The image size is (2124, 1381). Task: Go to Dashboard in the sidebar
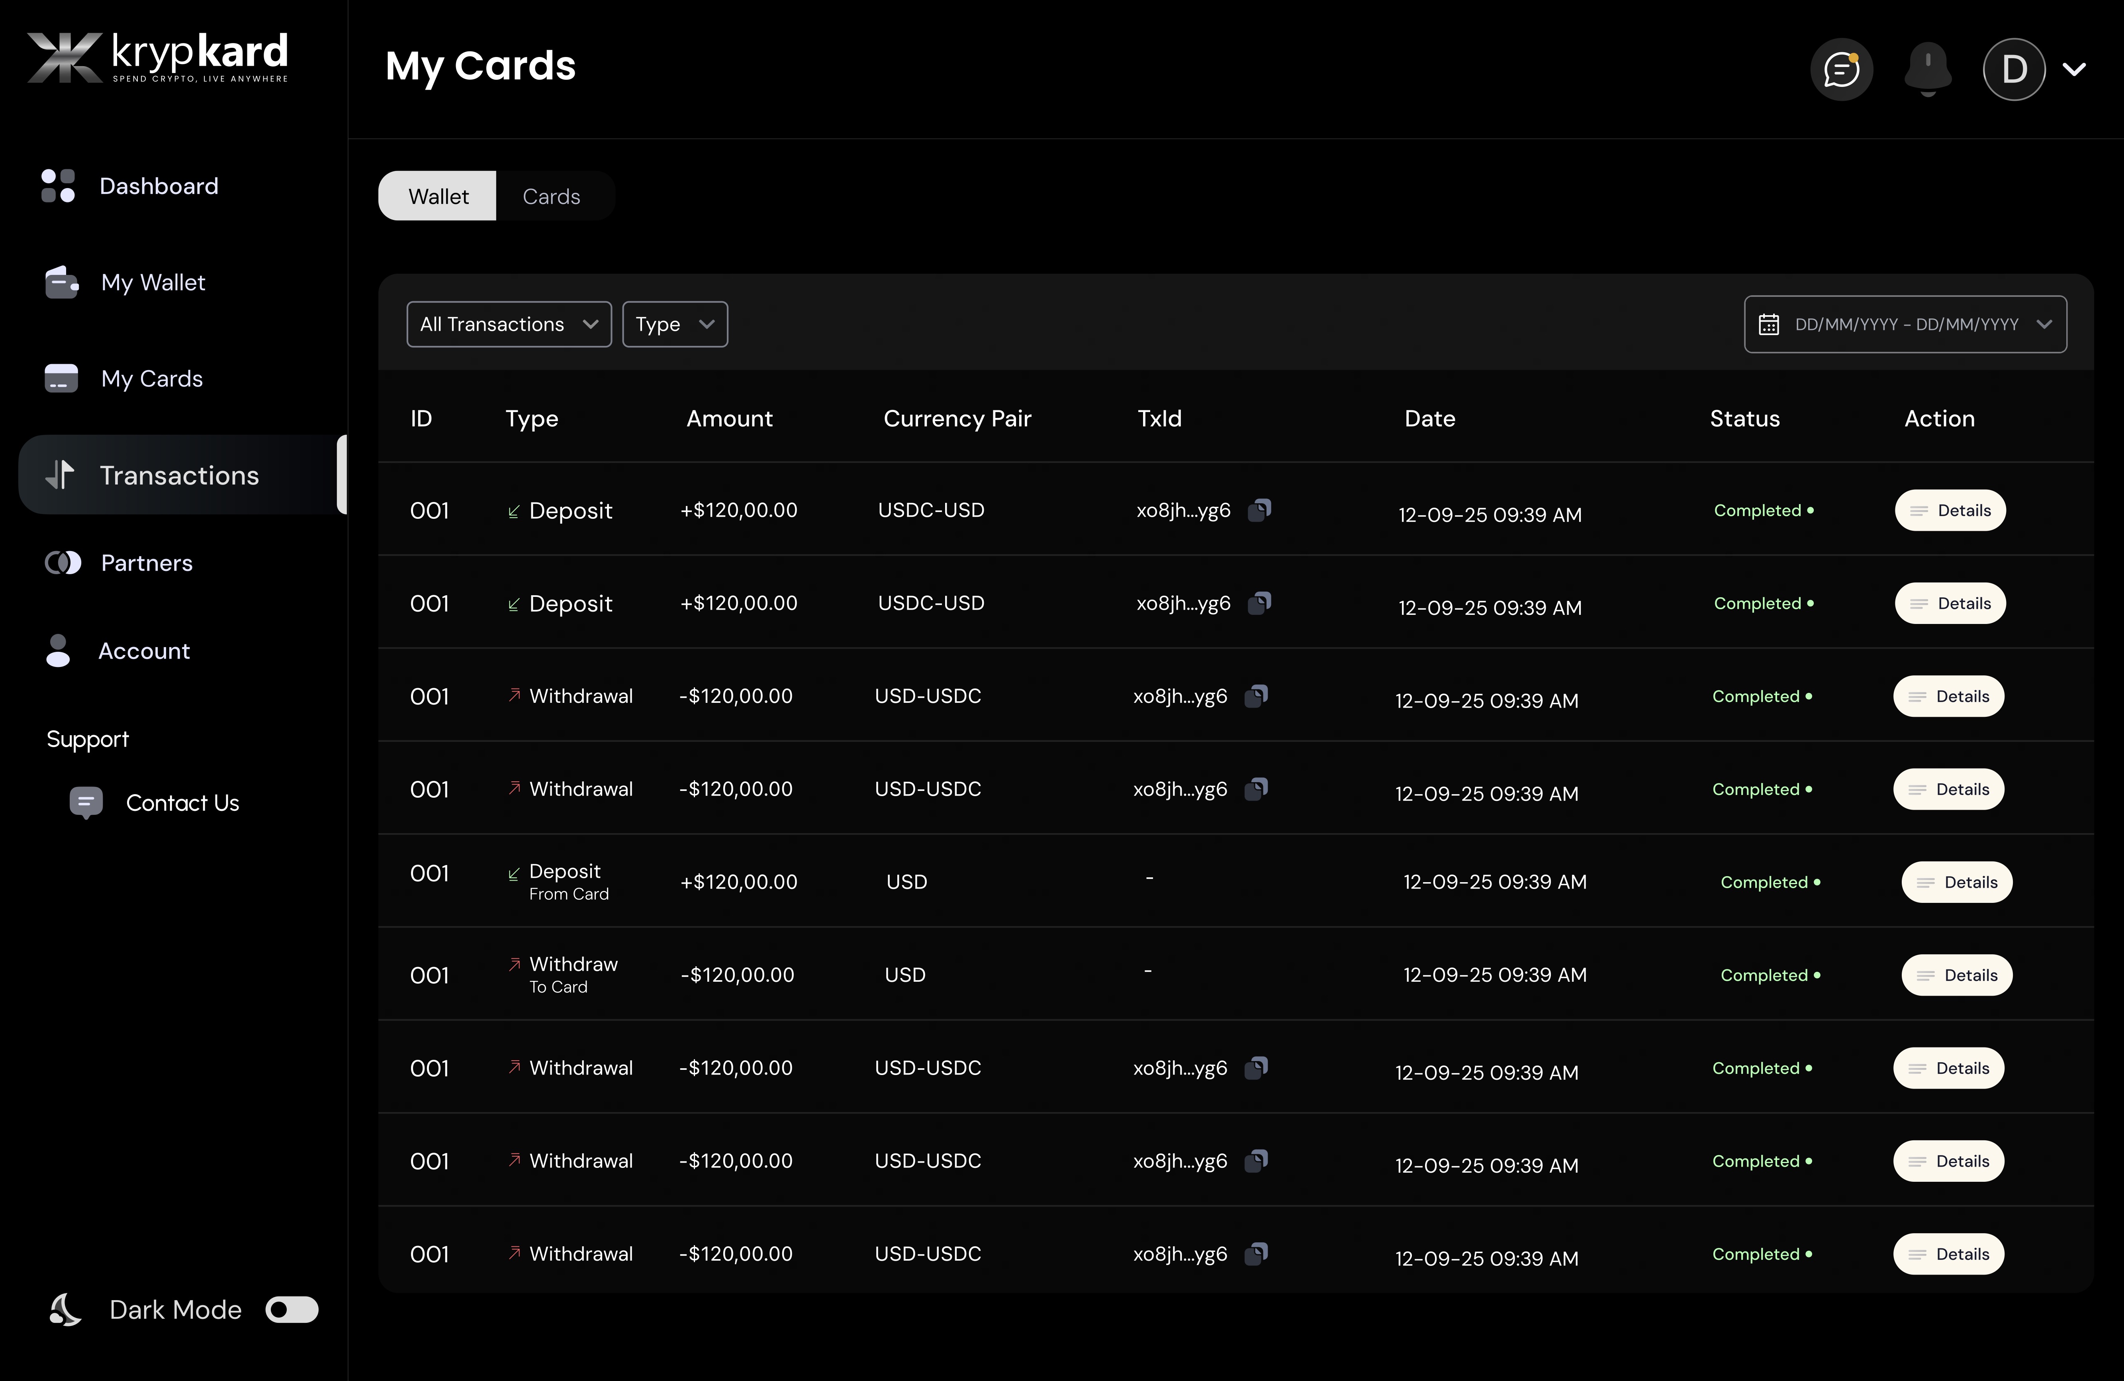(x=159, y=186)
